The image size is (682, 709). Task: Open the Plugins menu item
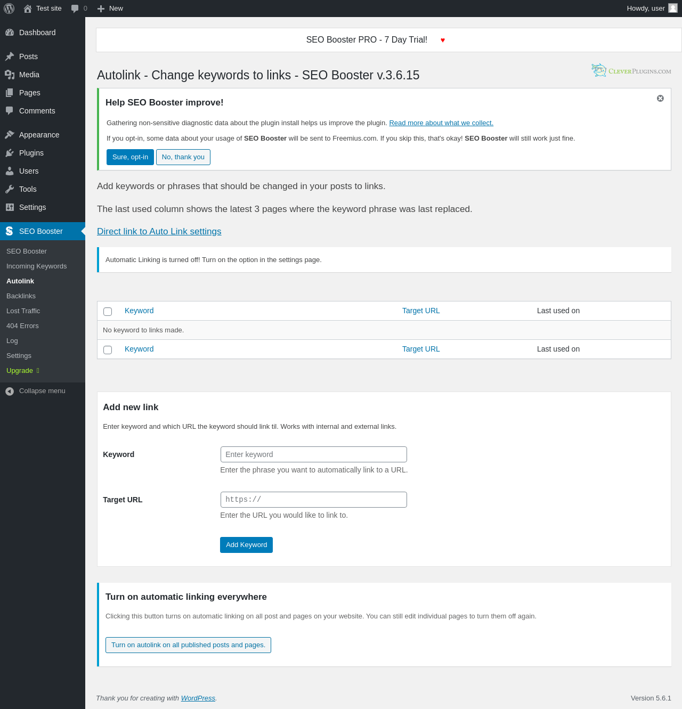pos(43,153)
